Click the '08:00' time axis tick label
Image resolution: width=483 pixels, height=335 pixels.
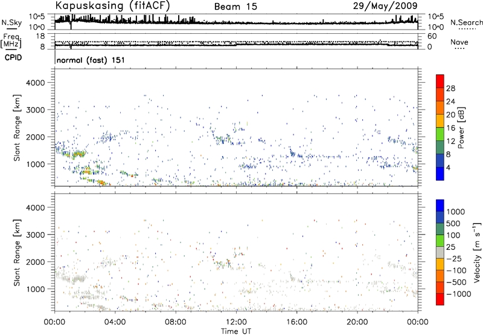tap(175, 322)
